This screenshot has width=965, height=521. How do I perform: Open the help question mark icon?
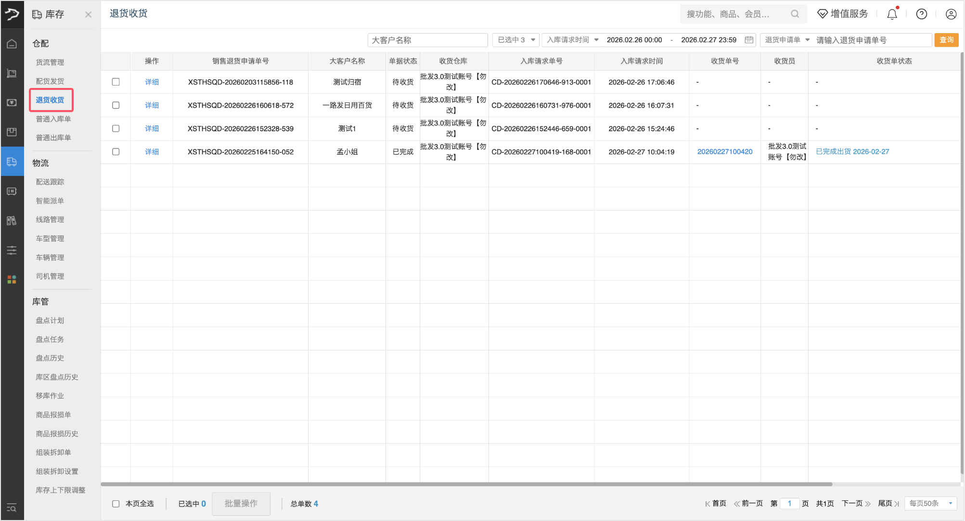pos(921,14)
